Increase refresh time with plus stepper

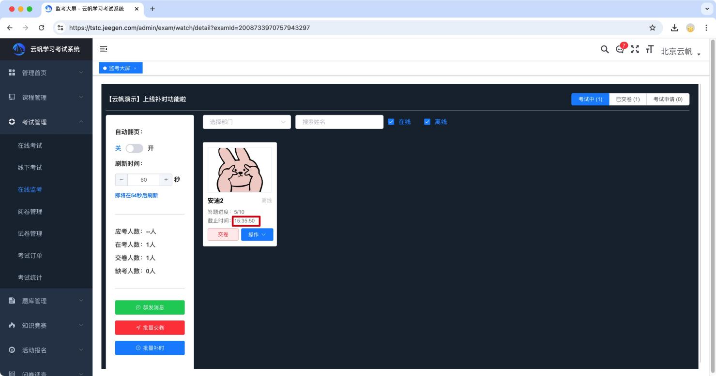coord(166,180)
